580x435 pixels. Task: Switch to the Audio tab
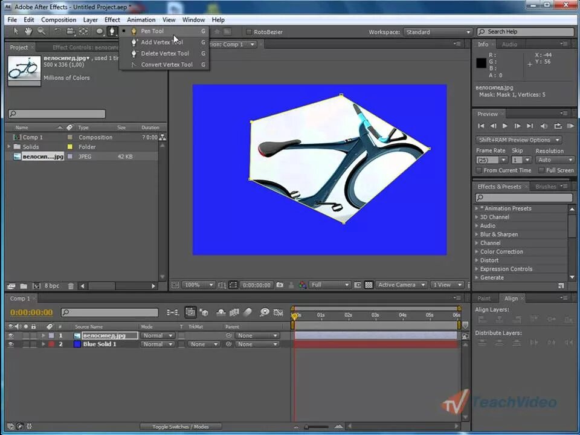pyautogui.click(x=509, y=44)
